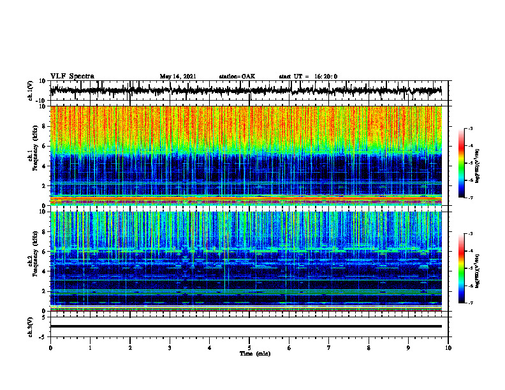Click the ch.1 spectrogram panel

(245, 155)
